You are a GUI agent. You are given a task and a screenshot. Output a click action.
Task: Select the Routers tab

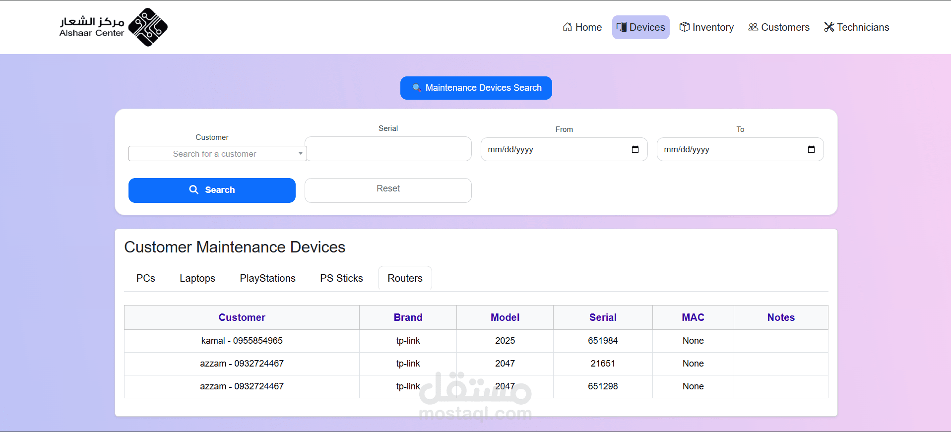pos(405,278)
